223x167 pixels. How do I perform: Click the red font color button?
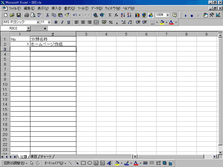(171, 22)
